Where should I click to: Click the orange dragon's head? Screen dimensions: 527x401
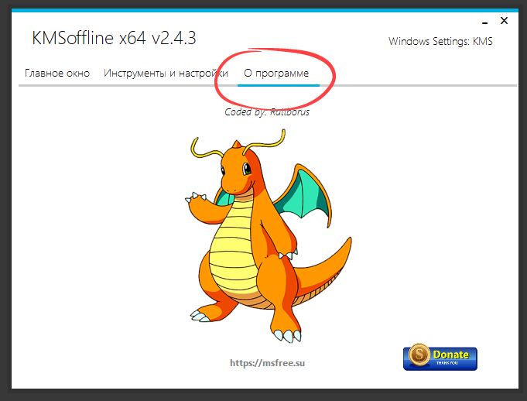point(239,170)
